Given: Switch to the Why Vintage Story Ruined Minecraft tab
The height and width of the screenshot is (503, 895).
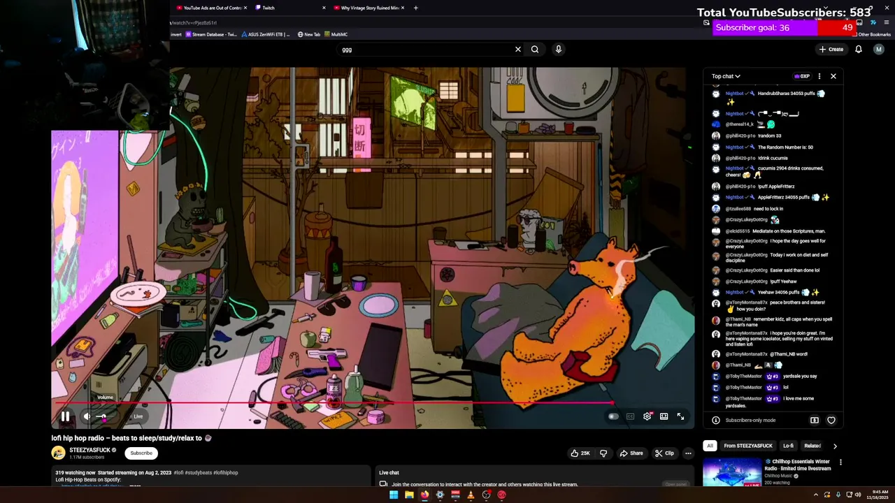Looking at the screenshot, I should tap(369, 8).
